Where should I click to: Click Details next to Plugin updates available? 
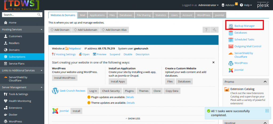(x=130, y=97)
